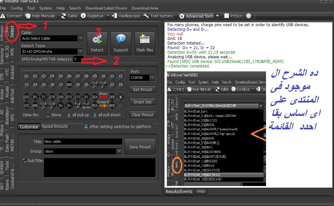Toggle pin 24 in pinout grid
334x206 pixels.
click(x=121, y=84)
